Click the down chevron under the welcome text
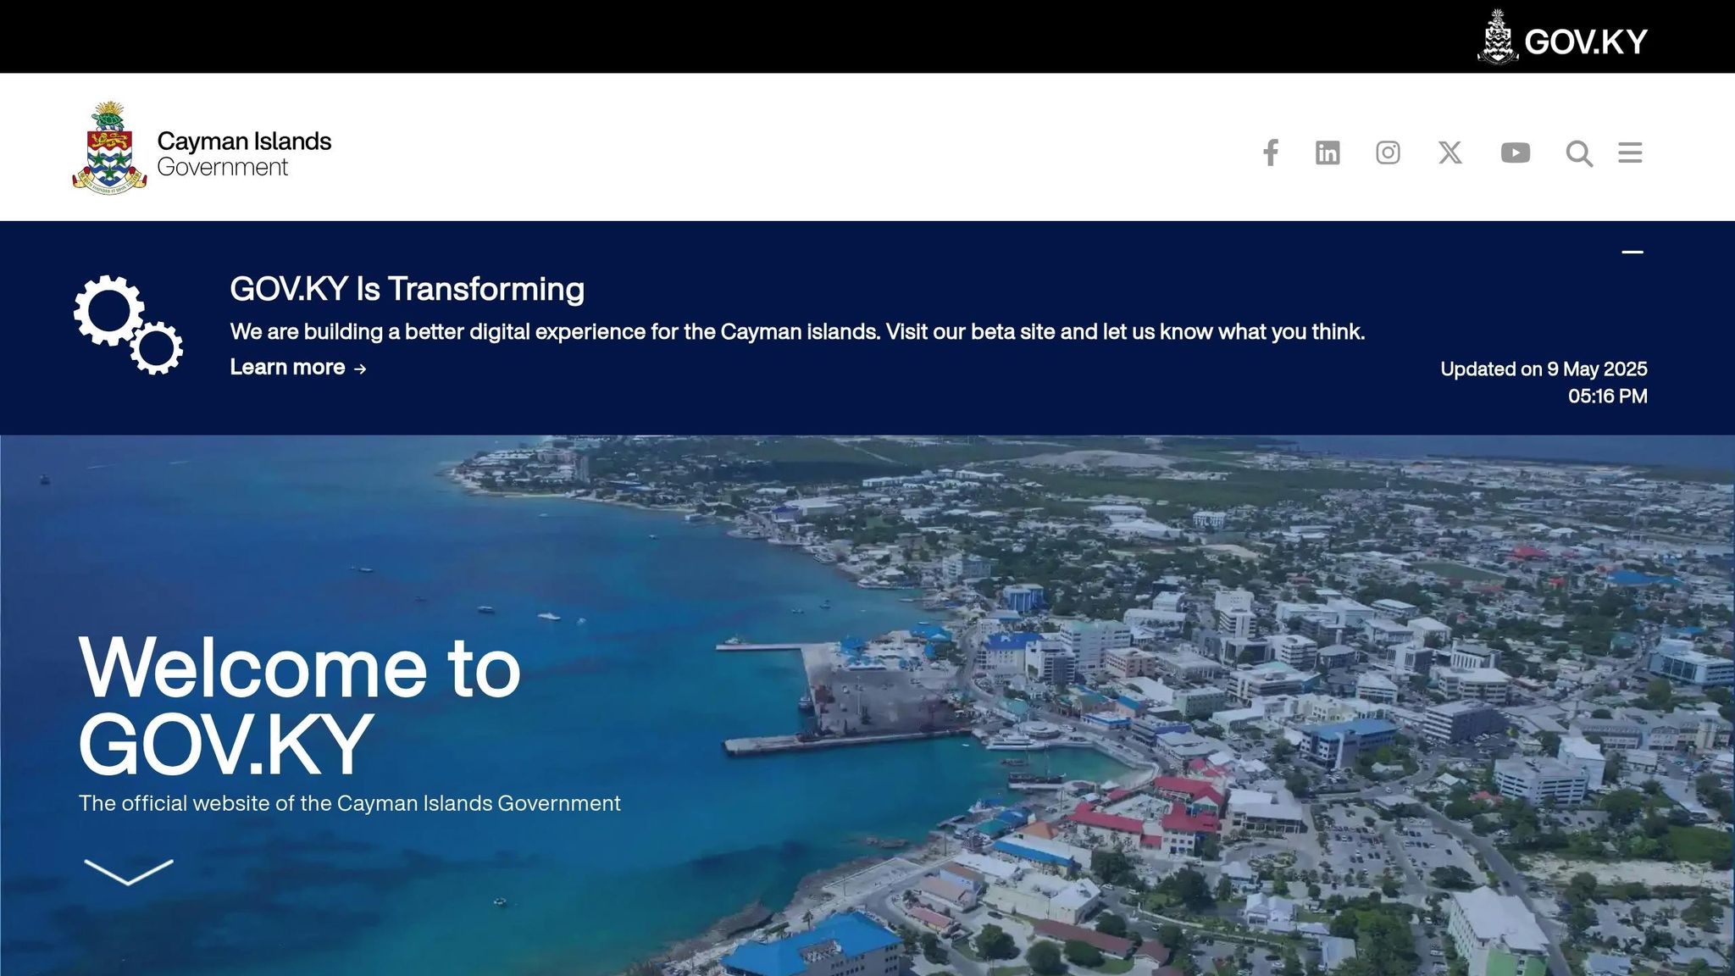This screenshot has height=976, width=1735. [128, 871]
